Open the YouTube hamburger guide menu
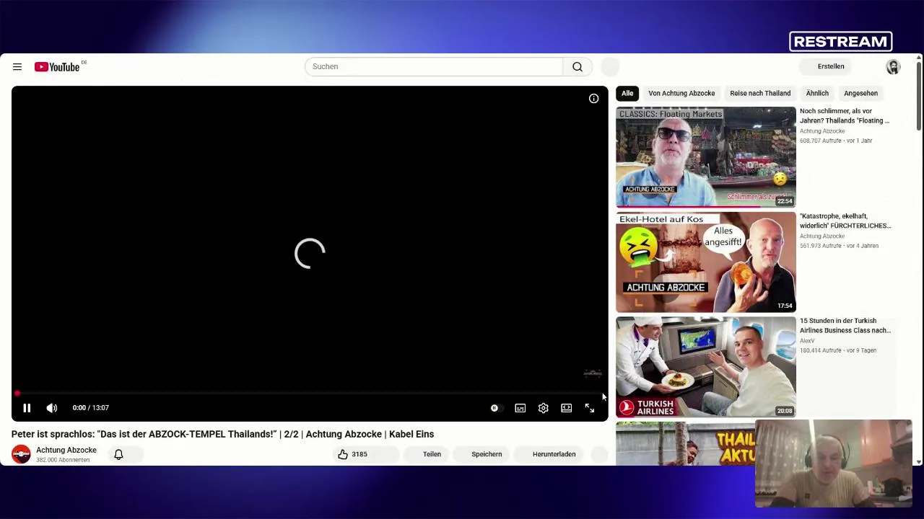Screen dimensions: 924x519 [x=17, y=66]
